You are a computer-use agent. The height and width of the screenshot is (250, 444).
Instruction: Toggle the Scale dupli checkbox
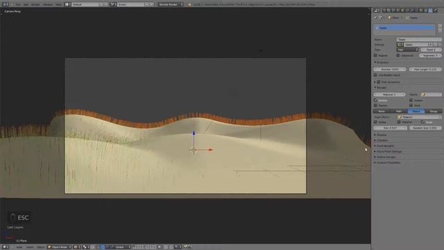pos(422,122)
